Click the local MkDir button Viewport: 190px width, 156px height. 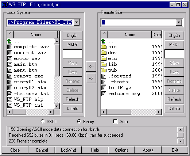(x=73, y=45)
